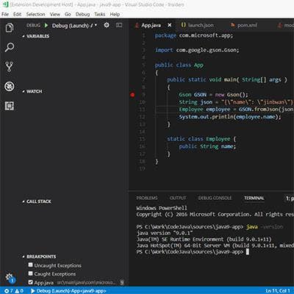Collapse the CALL STACK section
The height and width of the screenshot is (294, 294).
pyautogui.click(x=37, y=201)
